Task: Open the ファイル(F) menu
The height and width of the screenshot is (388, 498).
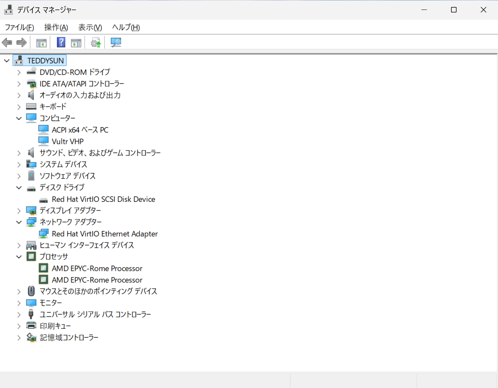Action: point(19,27)
